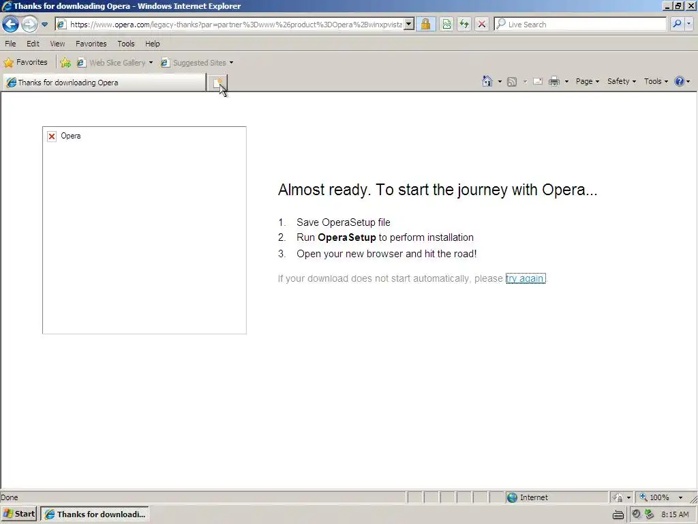Open the View menu
Viewport: 698px width, 524px height.
pos(57,44)
